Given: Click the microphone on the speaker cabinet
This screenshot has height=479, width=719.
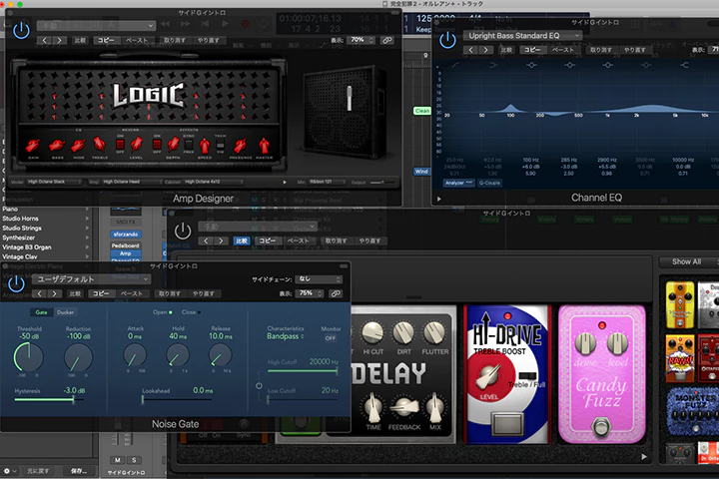Looking at the screenshot, I should point(350,98).
